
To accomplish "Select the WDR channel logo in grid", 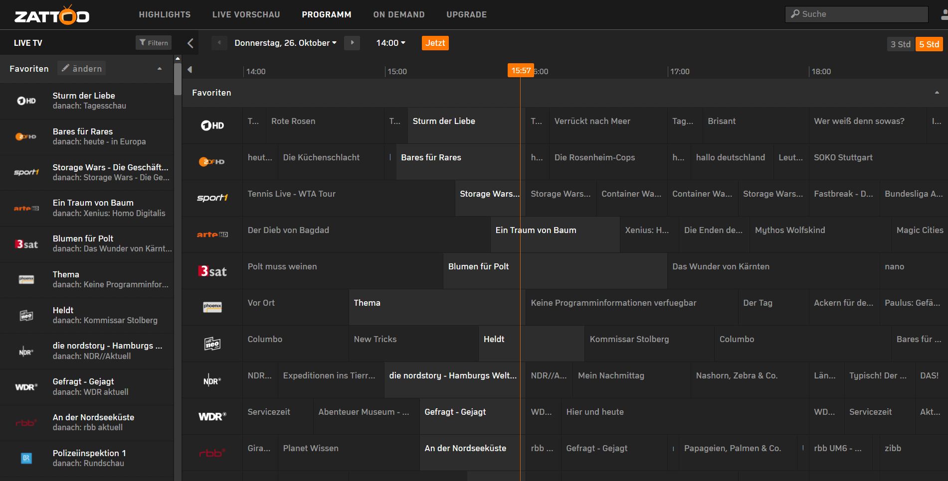I will click(212, 416).
